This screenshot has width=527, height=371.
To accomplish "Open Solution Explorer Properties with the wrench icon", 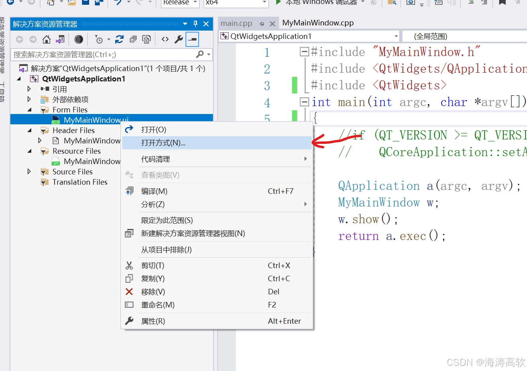I will [x=178, y=39].
